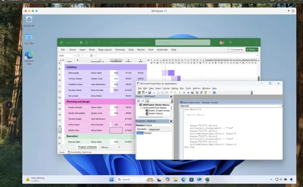This screenshot has width=303, height=187.
Task: Open the Object Browser icon in VBA toolbar
Action: (205, 92)
